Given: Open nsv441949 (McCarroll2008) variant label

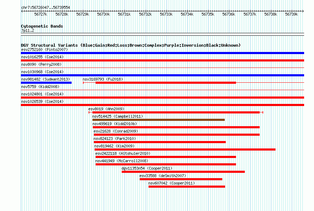Looking at the screenshot, I should 122,161.
